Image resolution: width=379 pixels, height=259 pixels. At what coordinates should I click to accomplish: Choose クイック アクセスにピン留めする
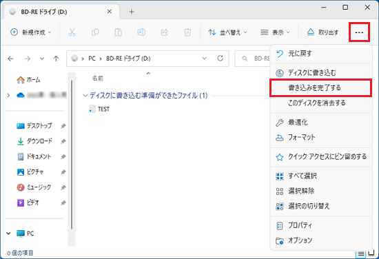[320, 157]
